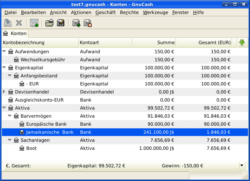The height and width of the screenshot is (181, 250).
Task: Collapse the Barvermögen account branch
Action: (10, 116)
